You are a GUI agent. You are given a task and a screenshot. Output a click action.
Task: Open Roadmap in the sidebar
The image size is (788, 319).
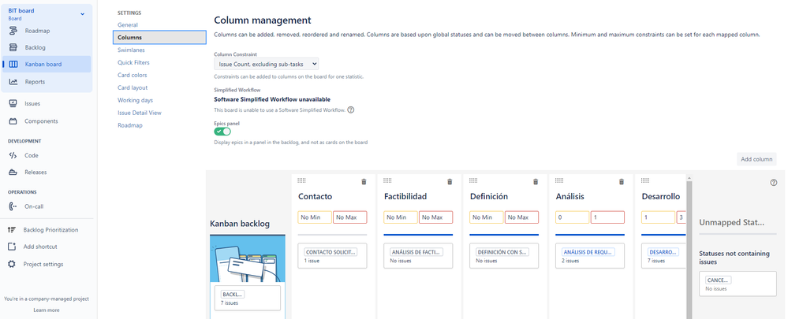[37, 31]
